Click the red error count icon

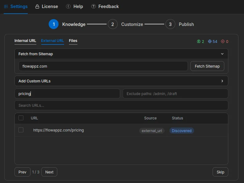coord(223,41)
